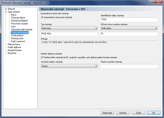The image size is (164, 118).
Task: Click the Výchozí button
Action: [123, 113]
